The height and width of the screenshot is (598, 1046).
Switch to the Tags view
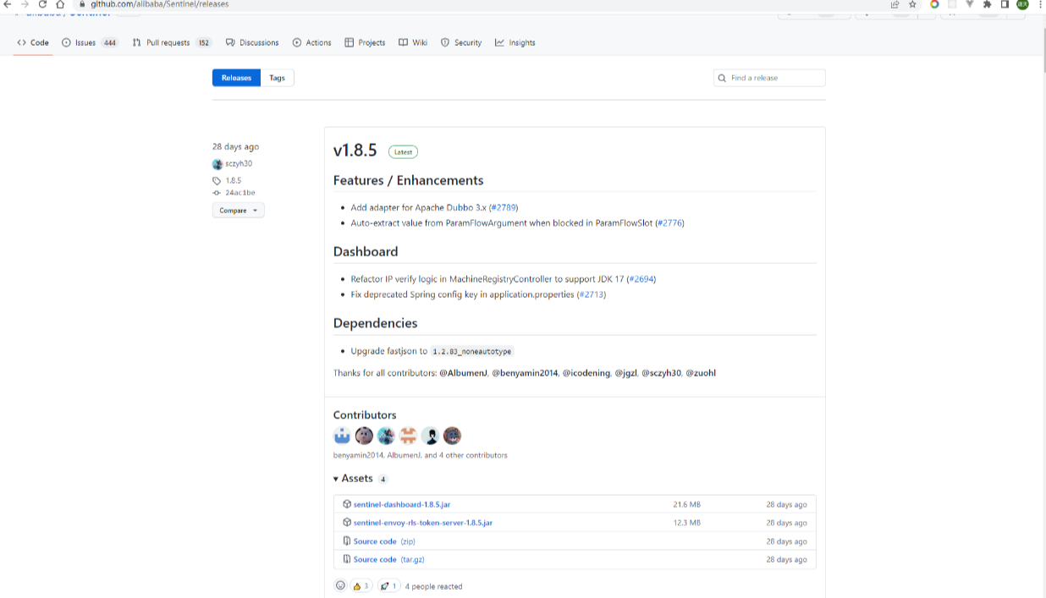[278, 78]
